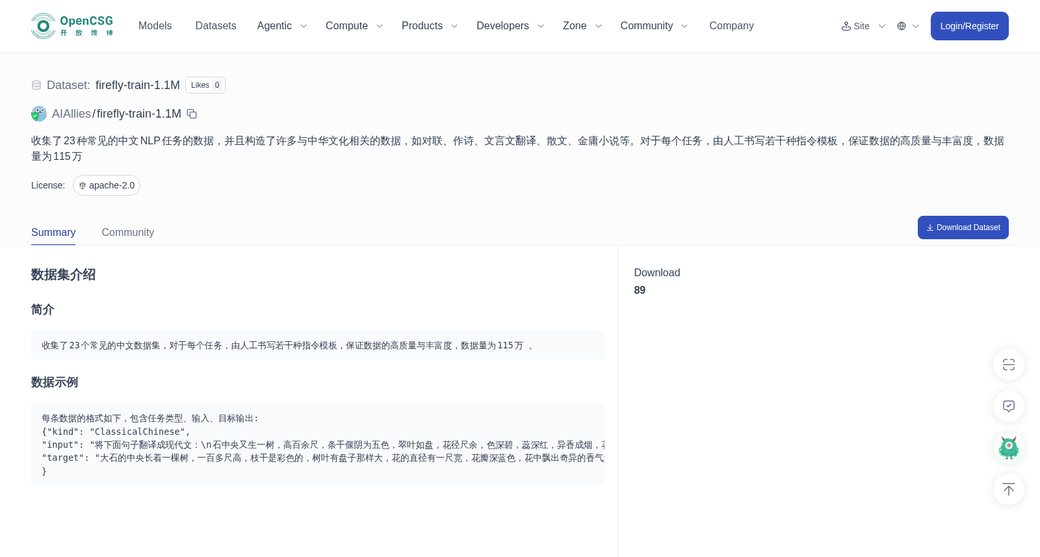This screenshot has width=1040, height=557.
Task: Click the "数据集介绍" heading
Action: (64, 275)
